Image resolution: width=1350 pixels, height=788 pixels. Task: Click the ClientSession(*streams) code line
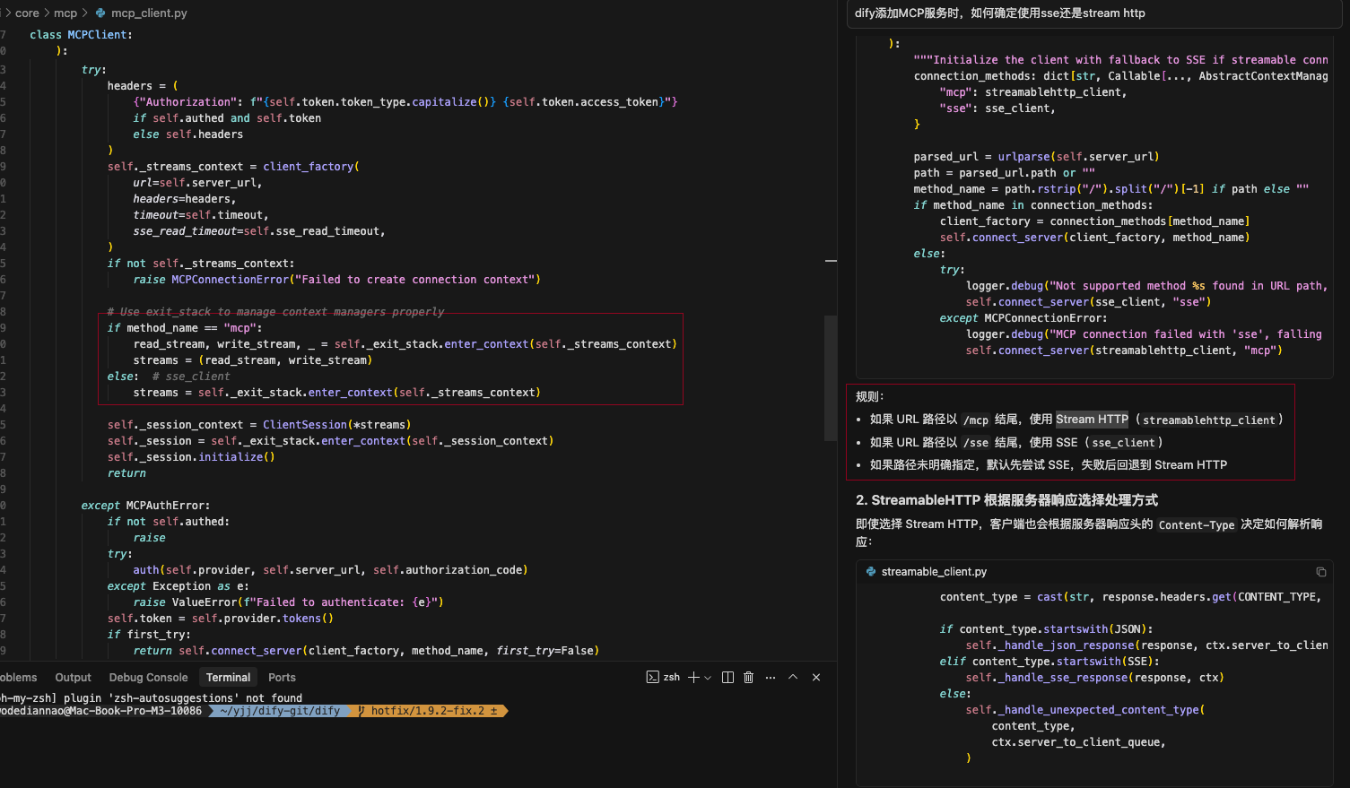click(x=259, y=425)
